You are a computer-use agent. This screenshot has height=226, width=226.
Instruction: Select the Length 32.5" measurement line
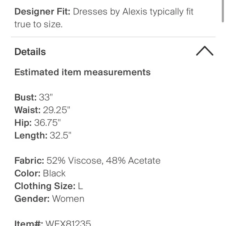click(43, 135)
